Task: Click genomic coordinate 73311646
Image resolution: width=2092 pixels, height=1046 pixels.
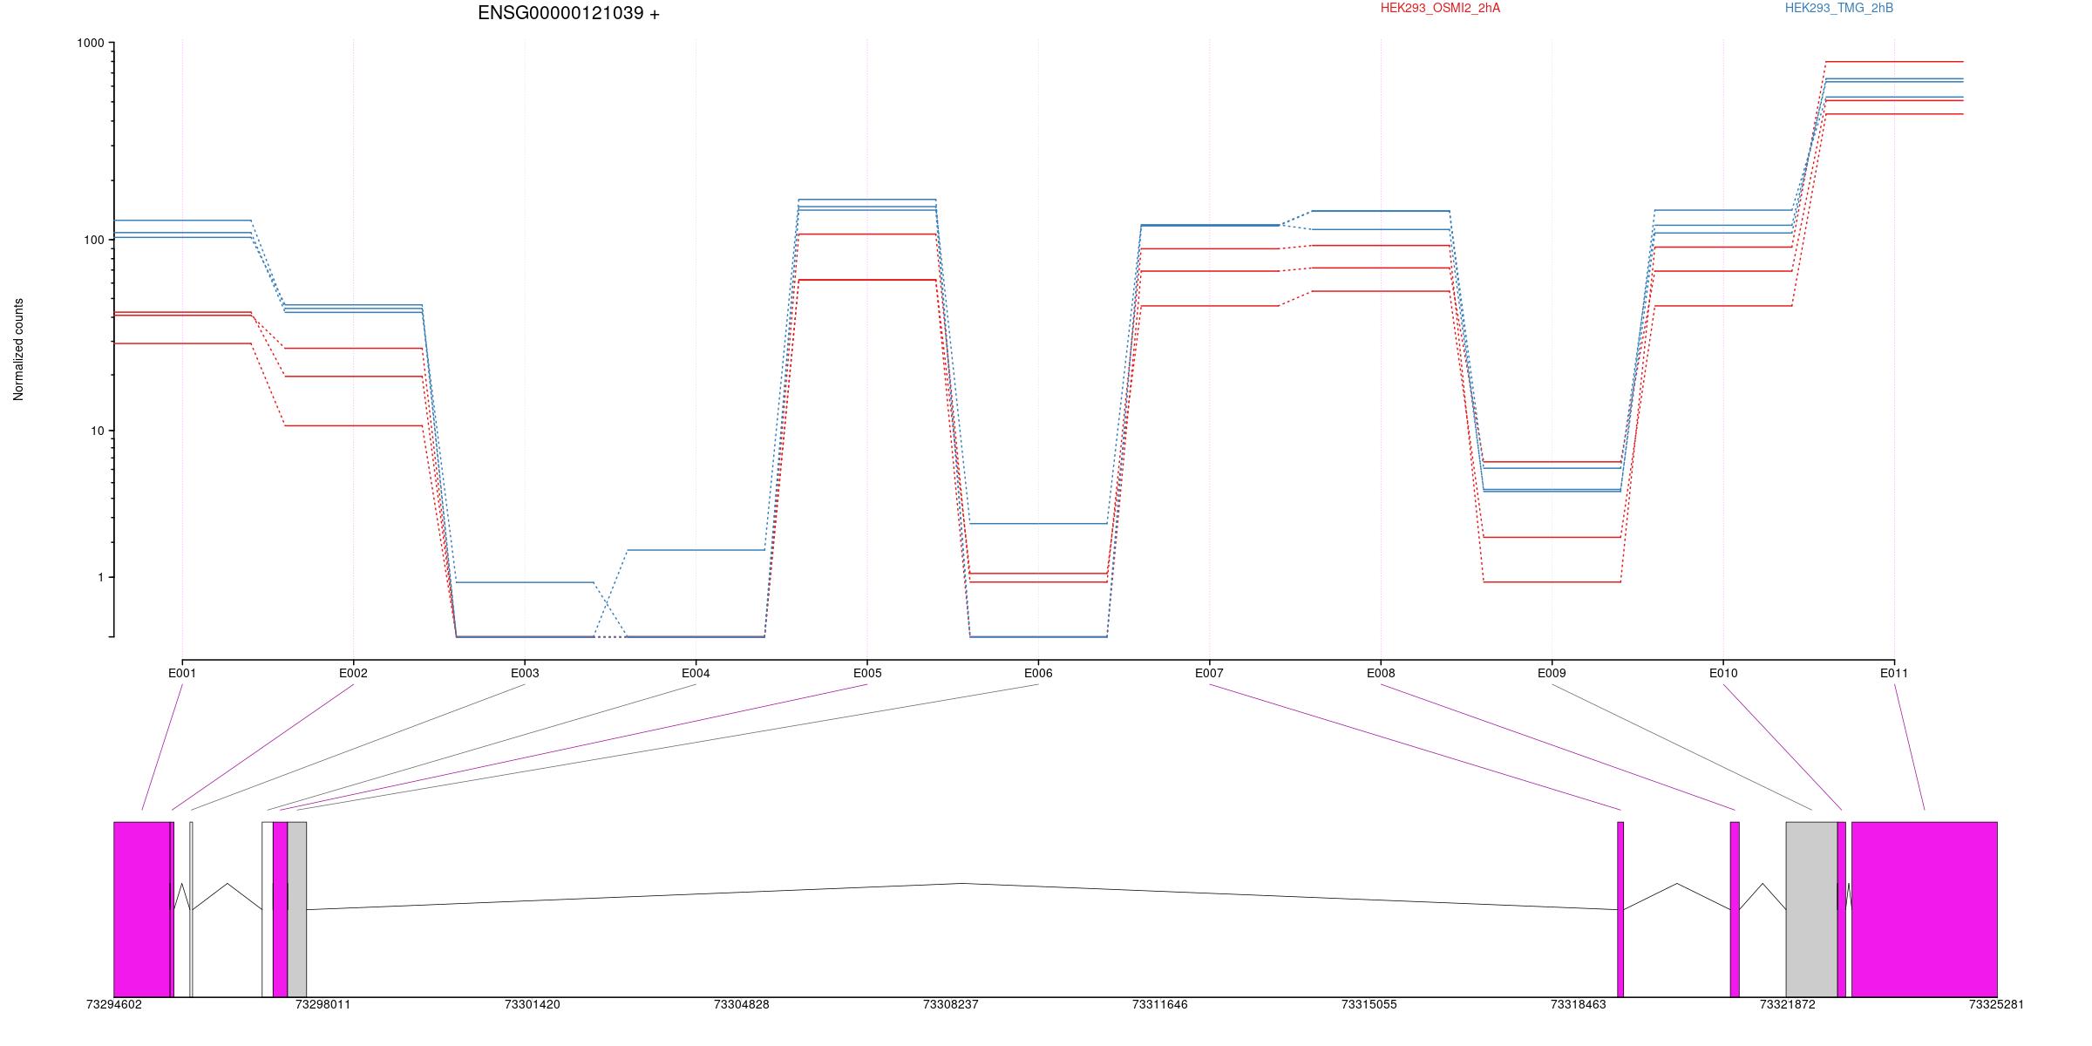Action: click(1160, 1005)
